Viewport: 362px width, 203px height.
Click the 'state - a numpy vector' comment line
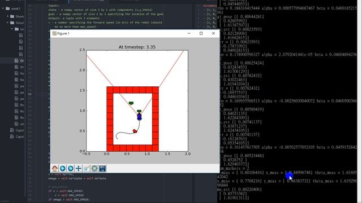100,10
